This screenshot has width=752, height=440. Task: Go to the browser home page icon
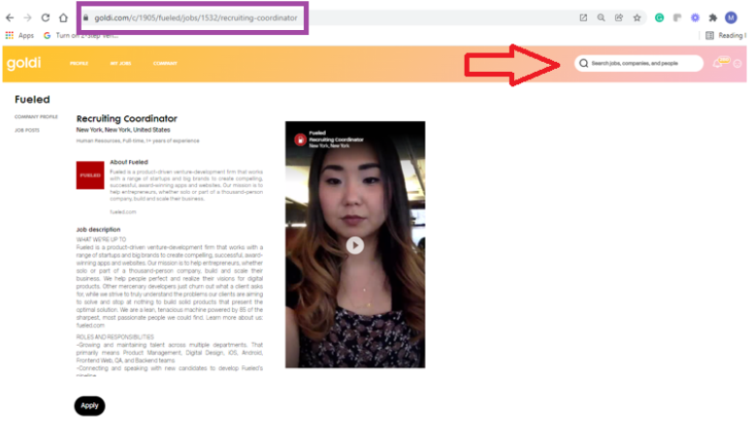(x=63, y=17)
